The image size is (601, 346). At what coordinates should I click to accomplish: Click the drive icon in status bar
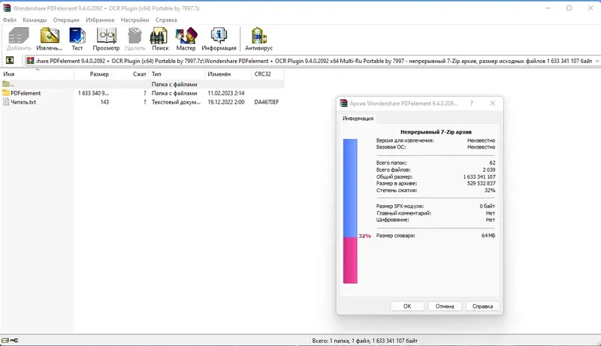tap(5, 340)
